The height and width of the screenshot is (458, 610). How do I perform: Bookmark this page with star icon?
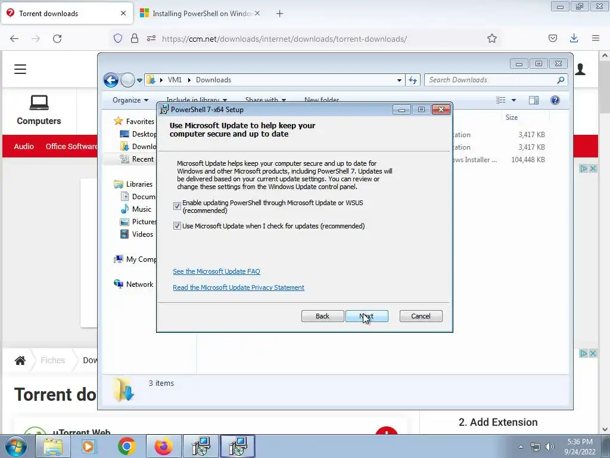[x=492, y=39]
